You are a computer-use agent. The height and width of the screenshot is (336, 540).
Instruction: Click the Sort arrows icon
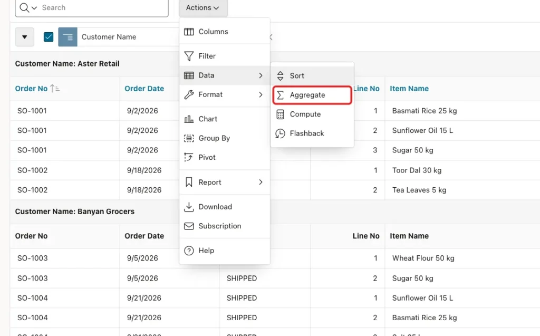(281, 76)
